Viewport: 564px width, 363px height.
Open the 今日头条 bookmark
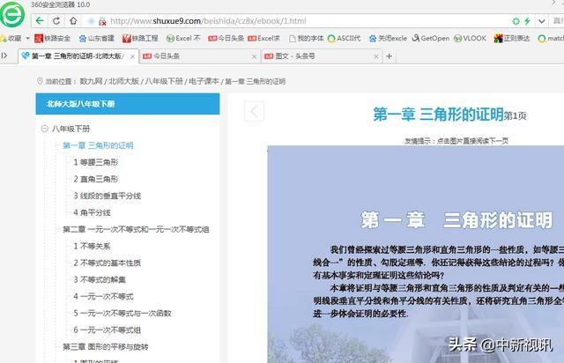pos(226,38)
